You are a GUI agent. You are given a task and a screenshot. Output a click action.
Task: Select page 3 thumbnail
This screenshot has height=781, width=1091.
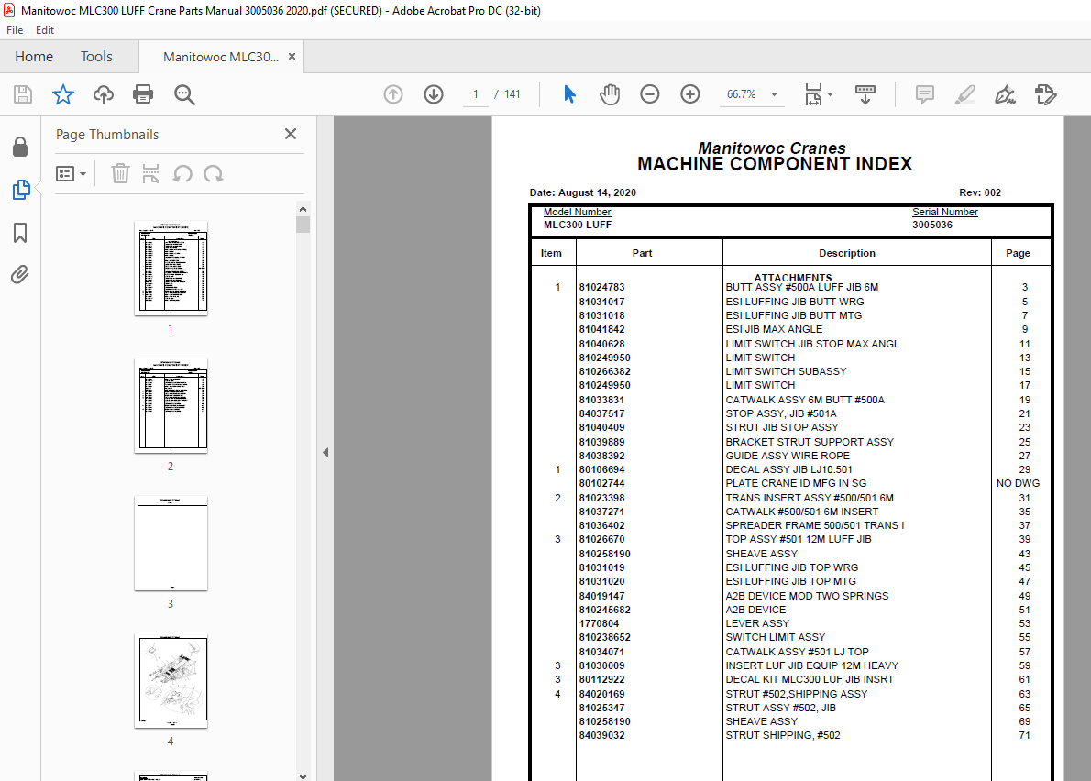pos(171,544)
